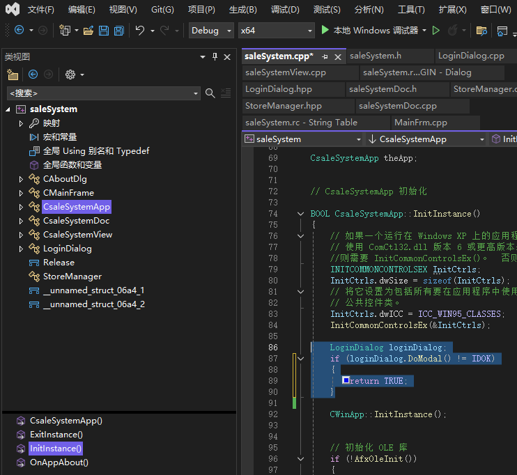This screenshot has height=475, width=517.
Task: Switch to the LoginDialog.cpp tab
Action: 470,56
